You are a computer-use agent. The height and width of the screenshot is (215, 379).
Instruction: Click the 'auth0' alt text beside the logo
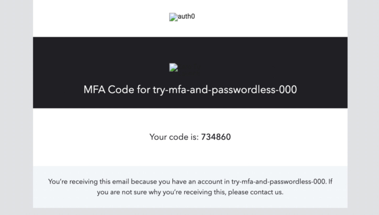click(x=186, y=17)
